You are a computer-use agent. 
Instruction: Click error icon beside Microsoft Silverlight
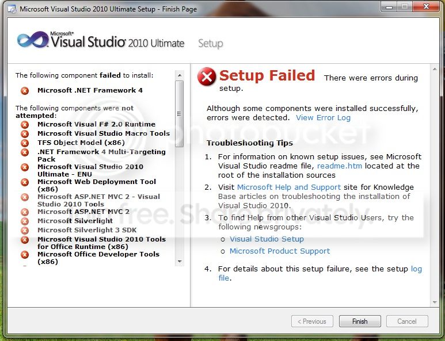coord(25,221)
